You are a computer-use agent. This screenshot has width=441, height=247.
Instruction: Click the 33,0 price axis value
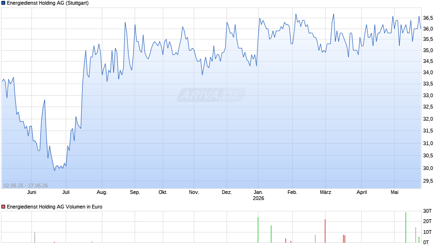428,95
